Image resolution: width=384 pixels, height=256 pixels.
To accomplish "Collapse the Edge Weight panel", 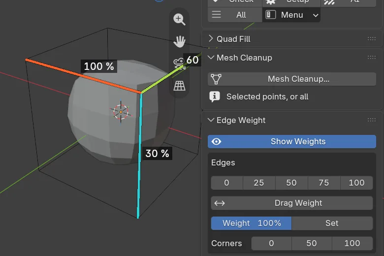I will tap(211, 120).
